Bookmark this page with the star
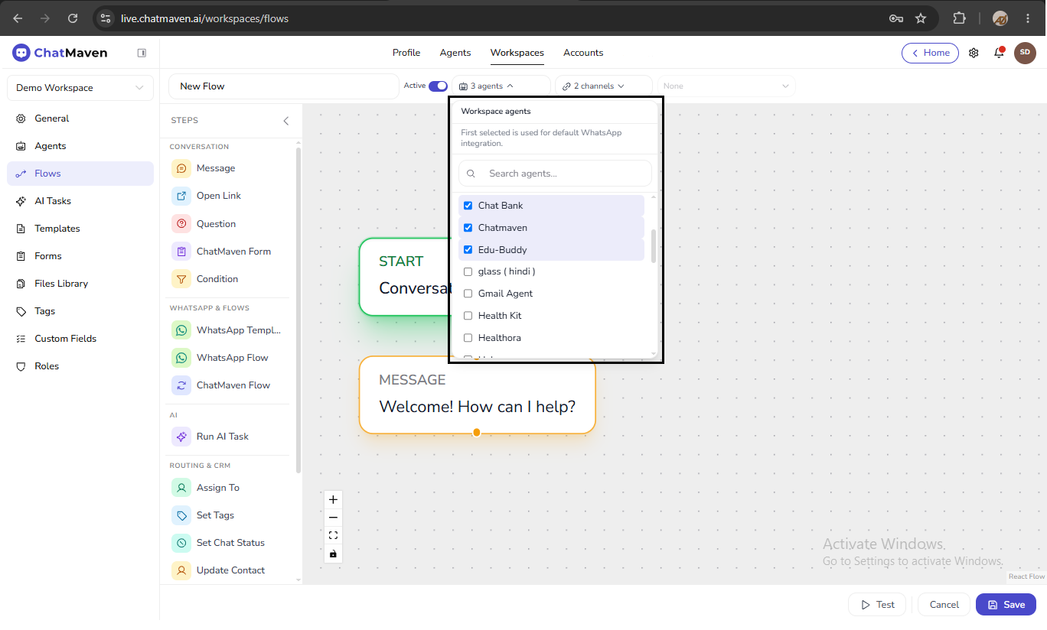The height and width of the screenshot is (630, 1047). [x=921, y=18]
